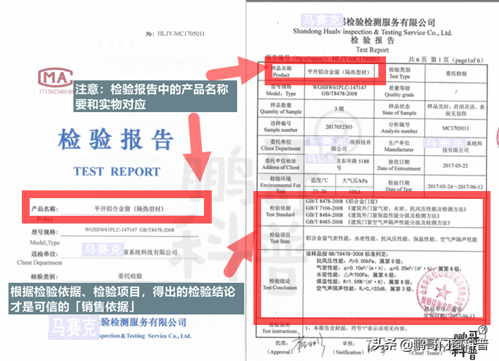Viewport: 499px width, 361px height.
Task: Select the '检验依据 Test Standard' cell
Action: (280, 211)
